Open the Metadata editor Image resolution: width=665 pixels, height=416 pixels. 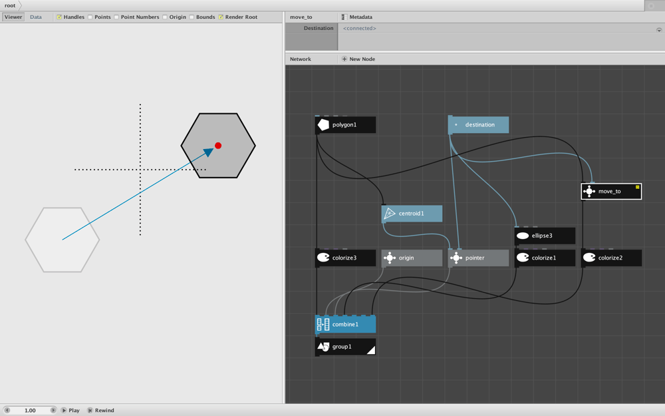357,17
